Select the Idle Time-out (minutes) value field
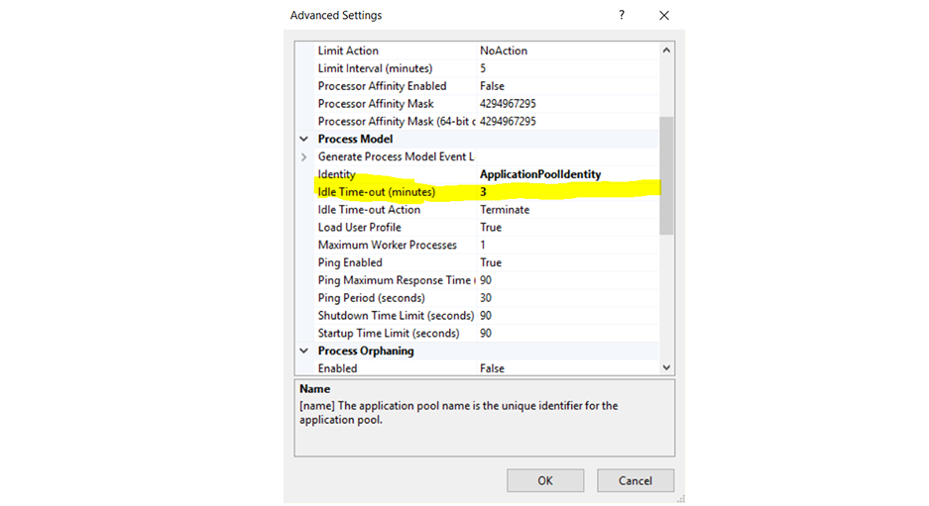929x506 pixels. tap(565, 192)
